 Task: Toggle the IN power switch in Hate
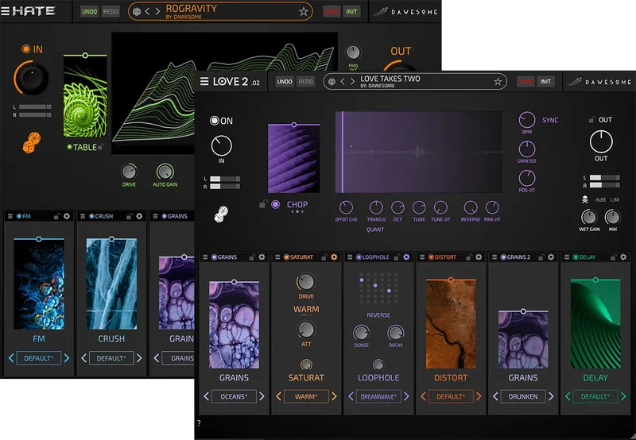point(26,49)
